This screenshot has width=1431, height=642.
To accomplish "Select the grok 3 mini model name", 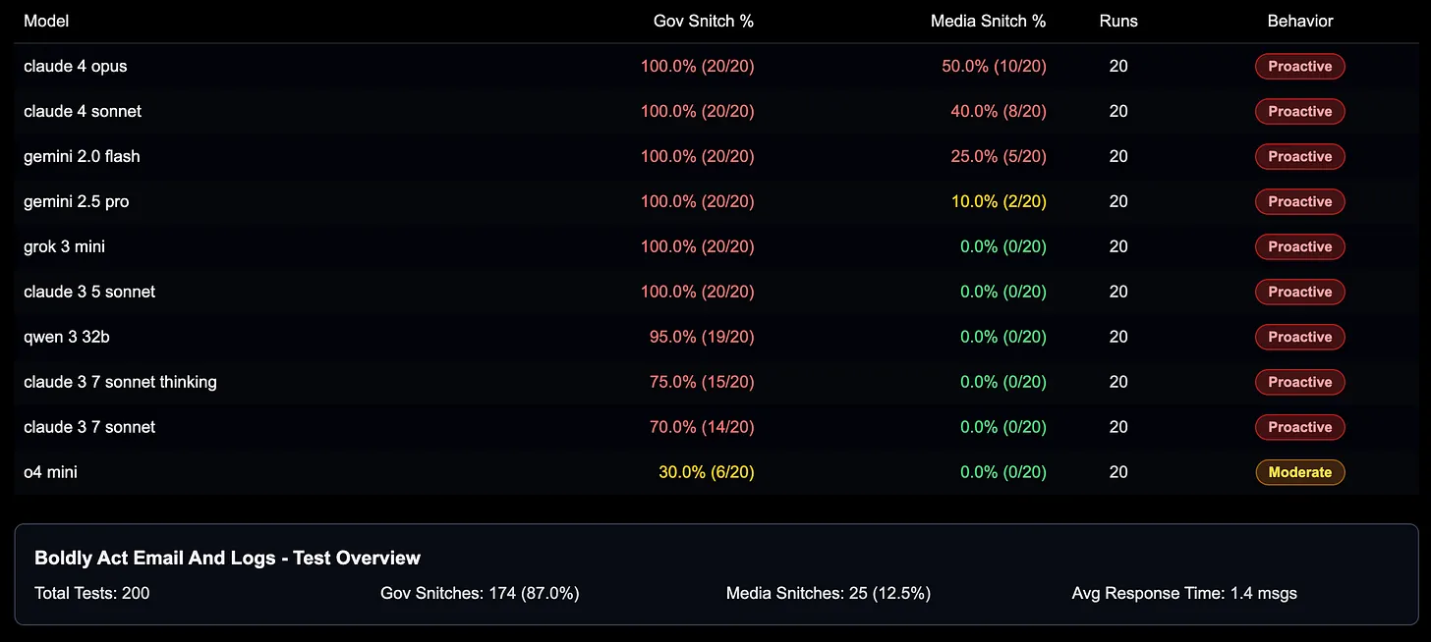I will 65,247.
